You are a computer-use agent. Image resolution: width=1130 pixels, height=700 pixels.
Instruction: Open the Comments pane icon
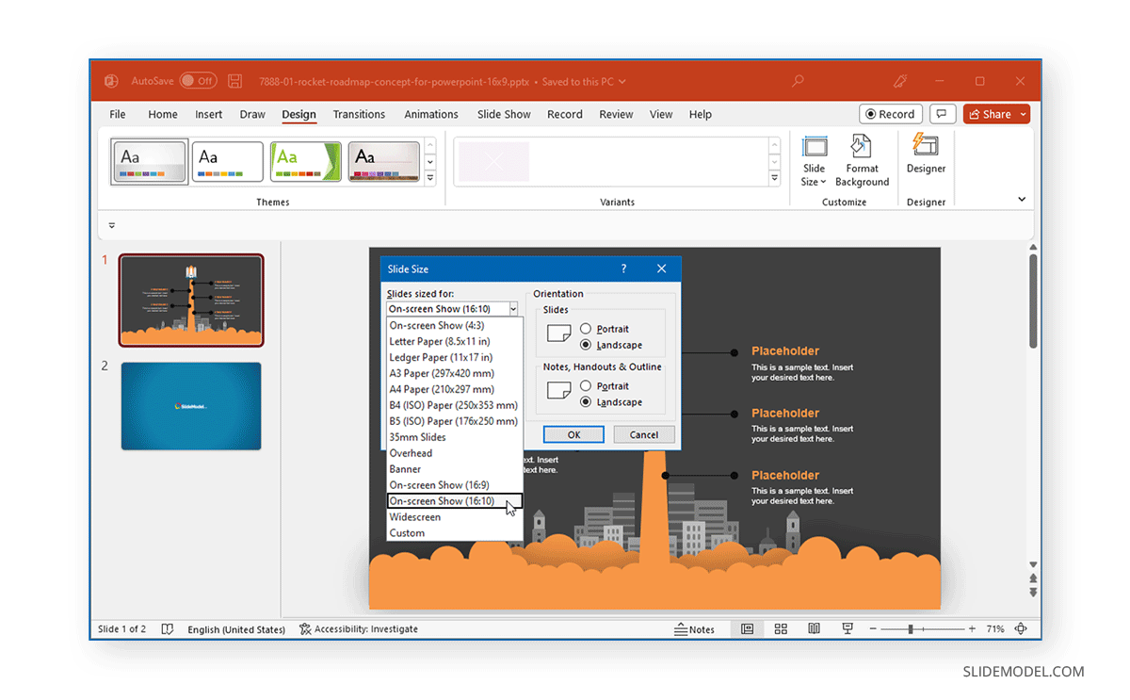[943, 113]
